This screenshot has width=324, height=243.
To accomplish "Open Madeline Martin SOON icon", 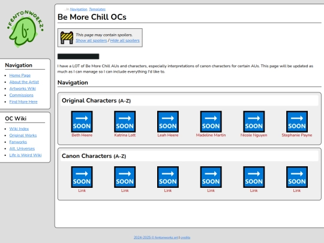I will pos(211,121).
